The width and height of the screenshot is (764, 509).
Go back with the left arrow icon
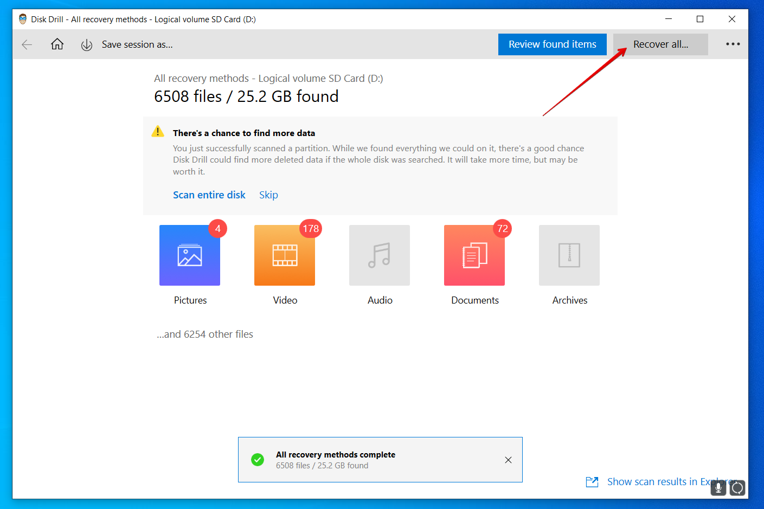tap(27, 44)
